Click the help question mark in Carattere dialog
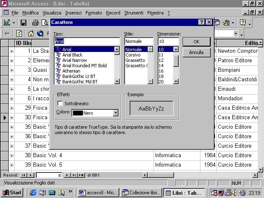264x198 pixels. pyautogui.click(x=201, y=22)
